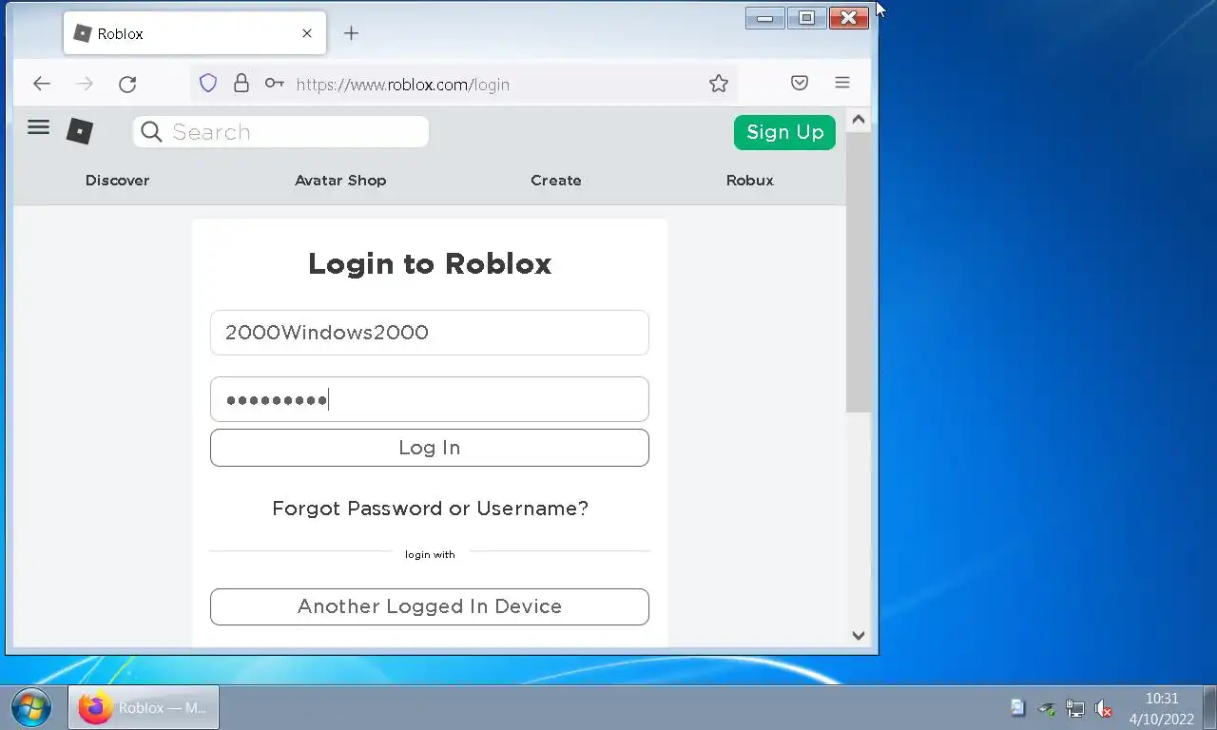Go to the Create section
Image resolution: width=1217 pixels, height=730 pixels.
coord(556,181)
